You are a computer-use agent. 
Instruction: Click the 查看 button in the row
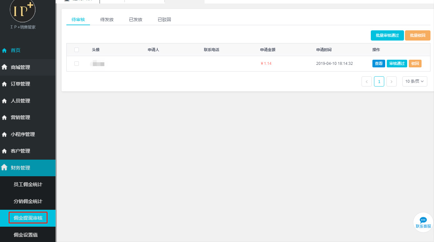(378, 64)
